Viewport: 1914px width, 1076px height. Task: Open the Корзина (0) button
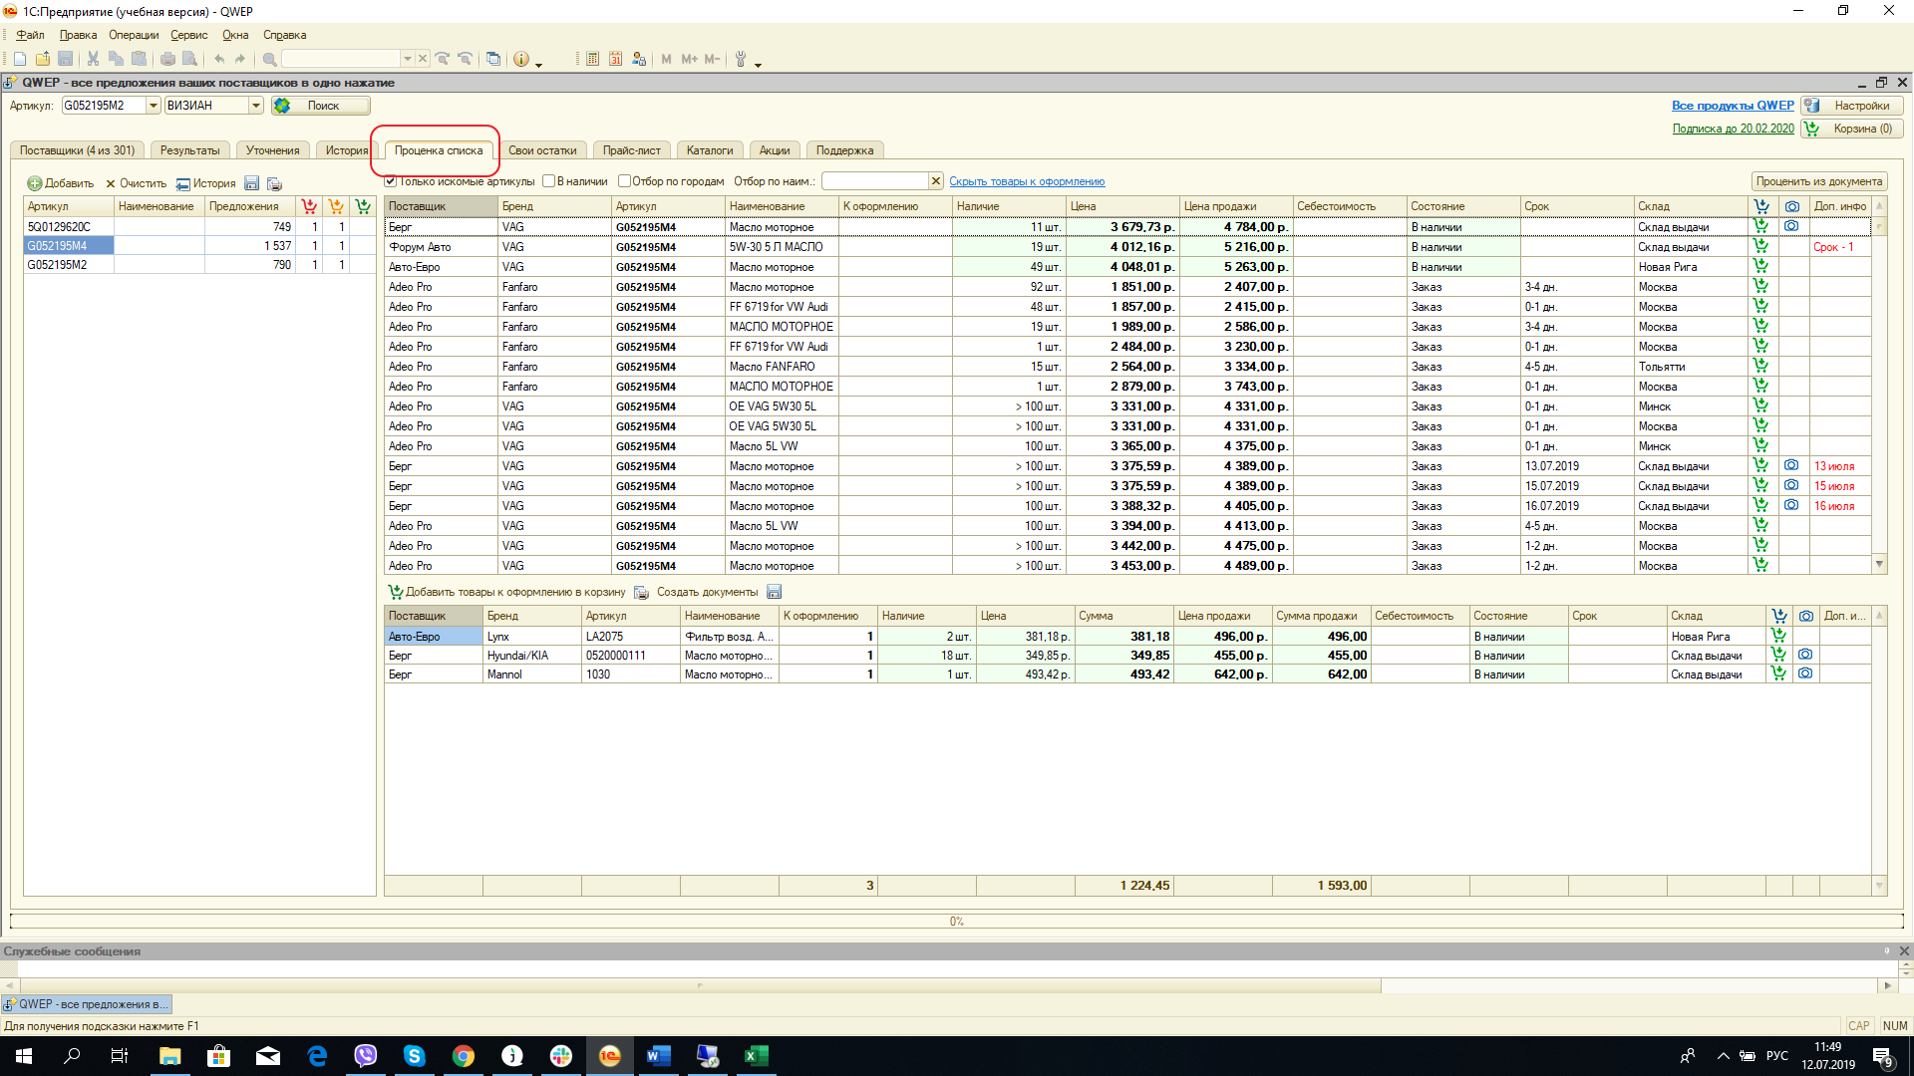point(1853,129)
